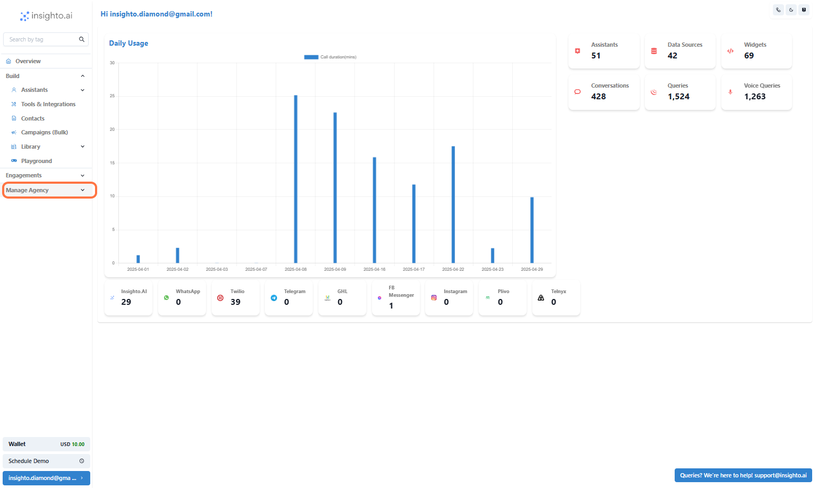Image resolution: width=818 pixels, height=488 pixels.
Task: Click the Schedule Demo button
Action: pos(46,461)
